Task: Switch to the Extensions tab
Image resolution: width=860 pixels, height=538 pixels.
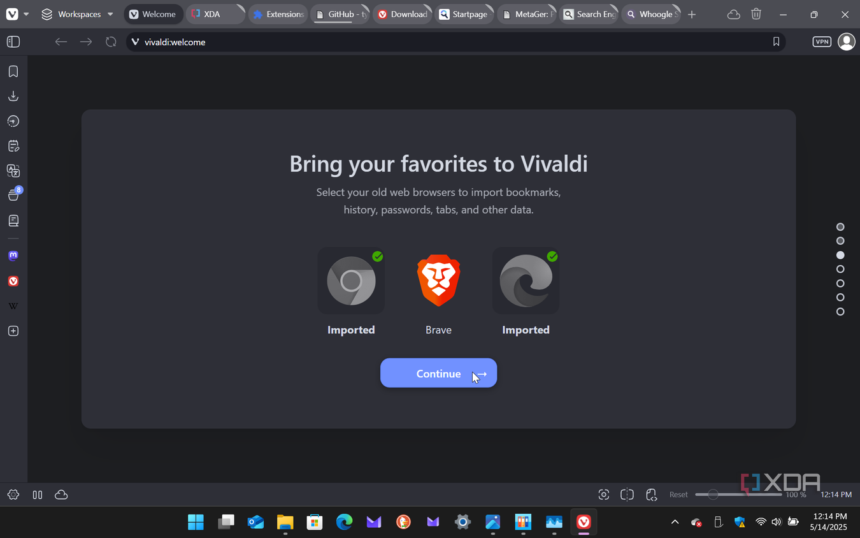Action: [278, 14]
